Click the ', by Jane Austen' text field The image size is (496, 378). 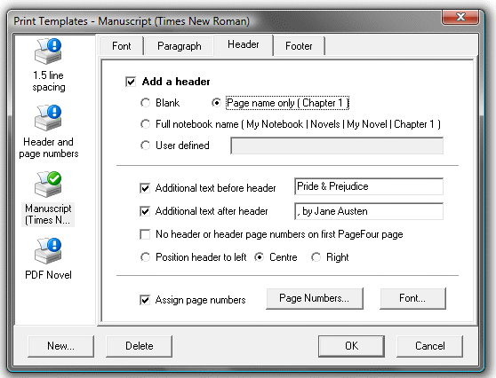pyautogui.click(x=369, y=211)
